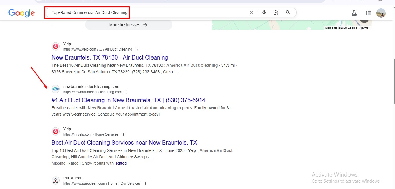Open "#1 Air Duct Cleaning in New Braunfels" link
Screen dimensions: 395x189
(x=128, y=100)
